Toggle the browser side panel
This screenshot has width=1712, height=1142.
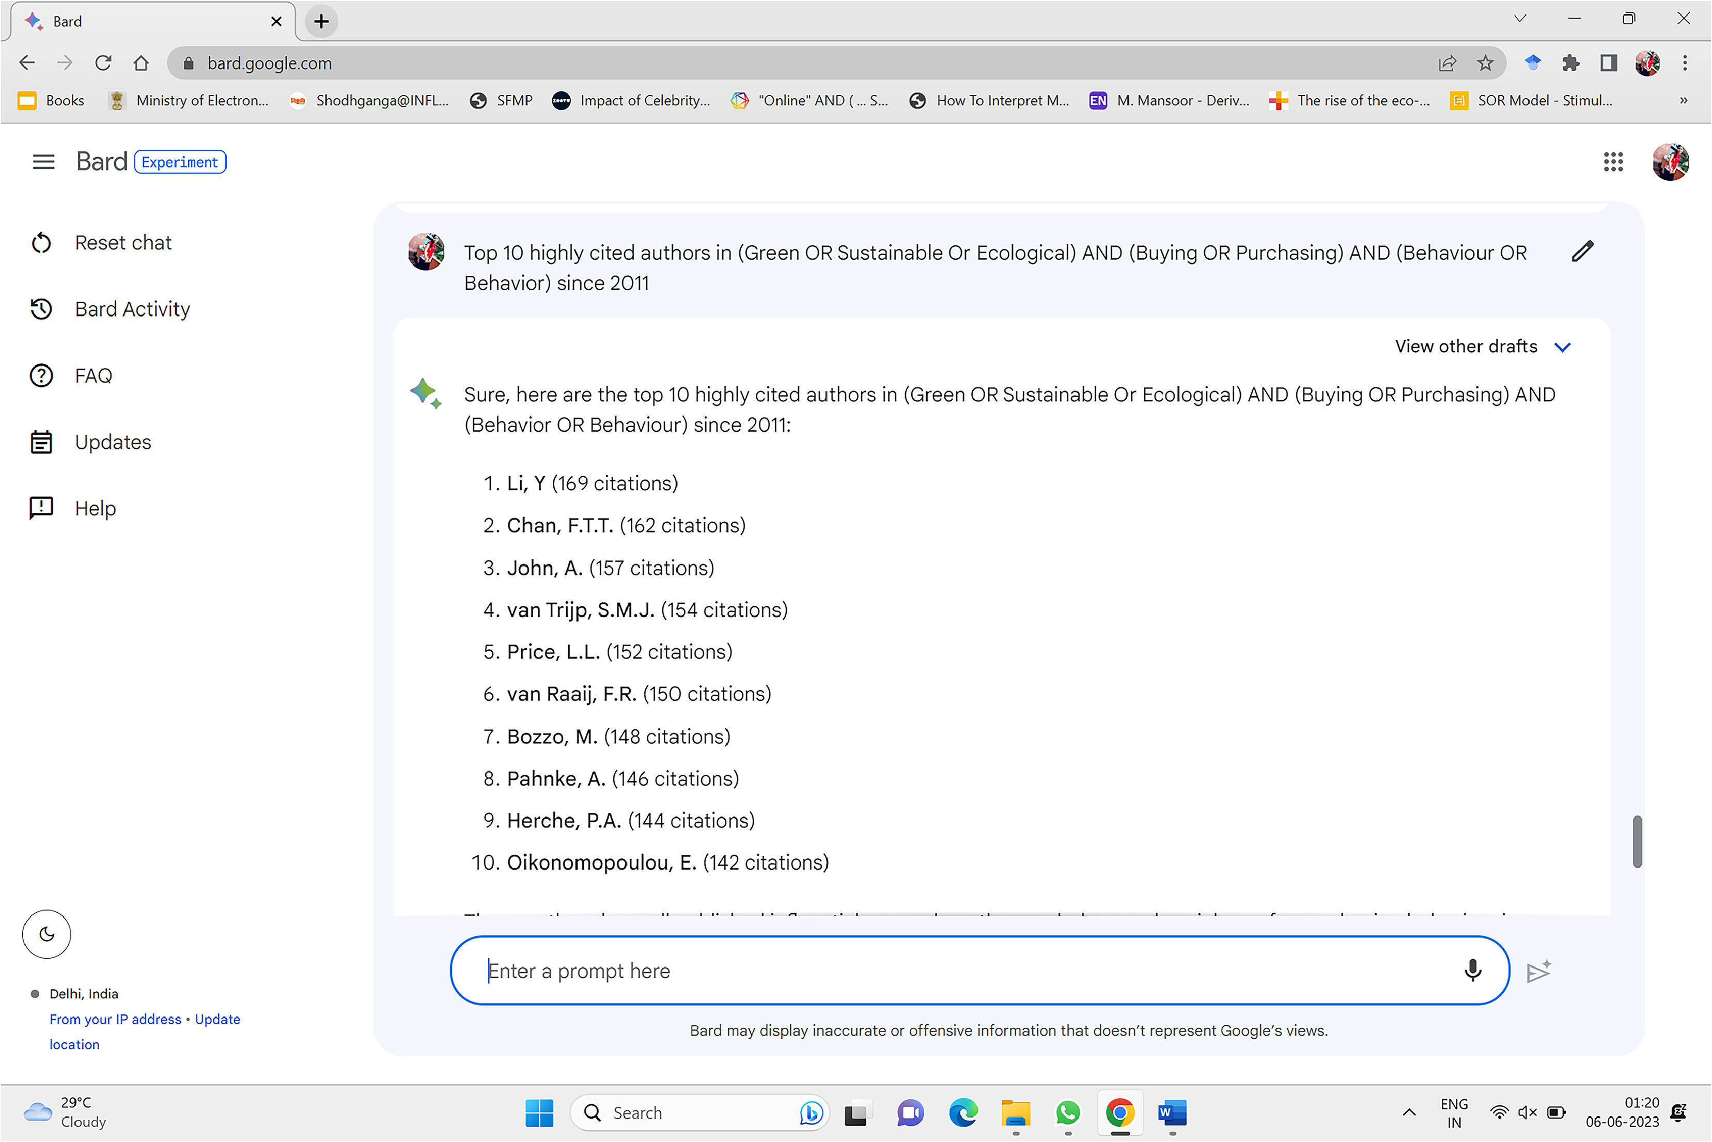tap(1608, 64)
